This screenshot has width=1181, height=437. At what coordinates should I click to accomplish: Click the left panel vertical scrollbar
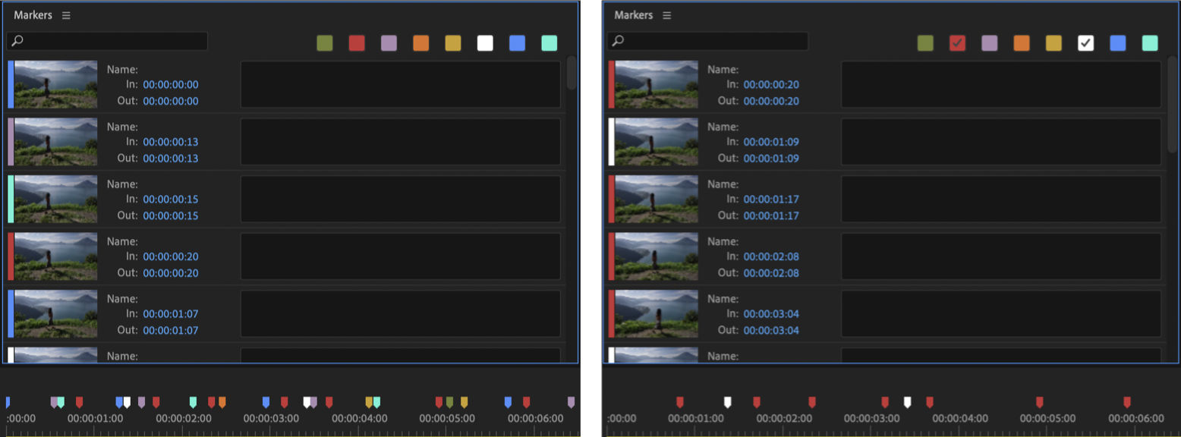coord(572,73)
